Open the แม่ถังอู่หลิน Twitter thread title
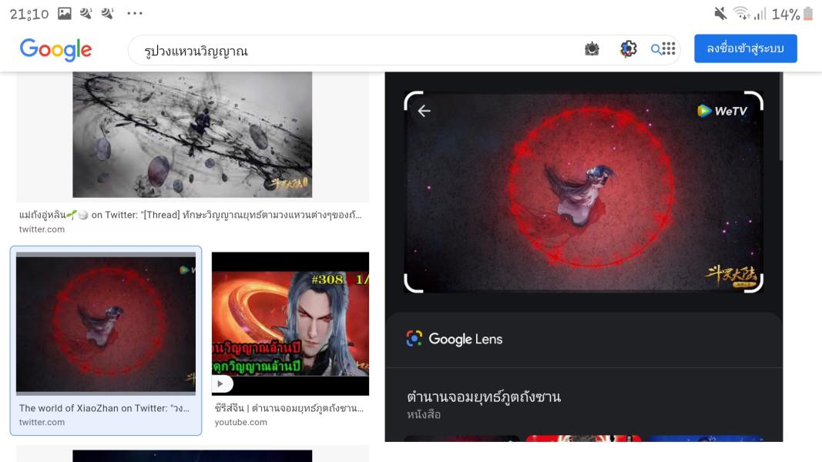This screenshot has width=822, height=462. pyautogui.click(x=190, y=215)
